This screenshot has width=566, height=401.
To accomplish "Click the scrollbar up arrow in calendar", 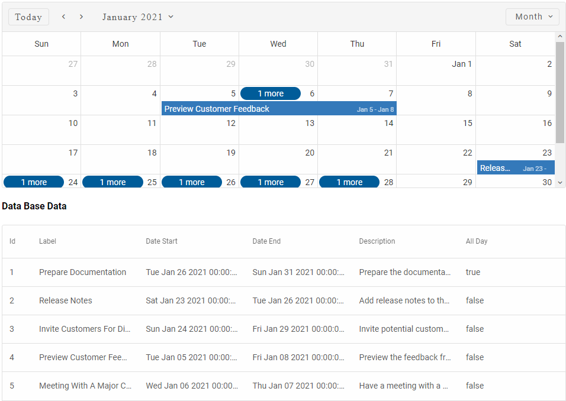I will [x=560, y=37].
